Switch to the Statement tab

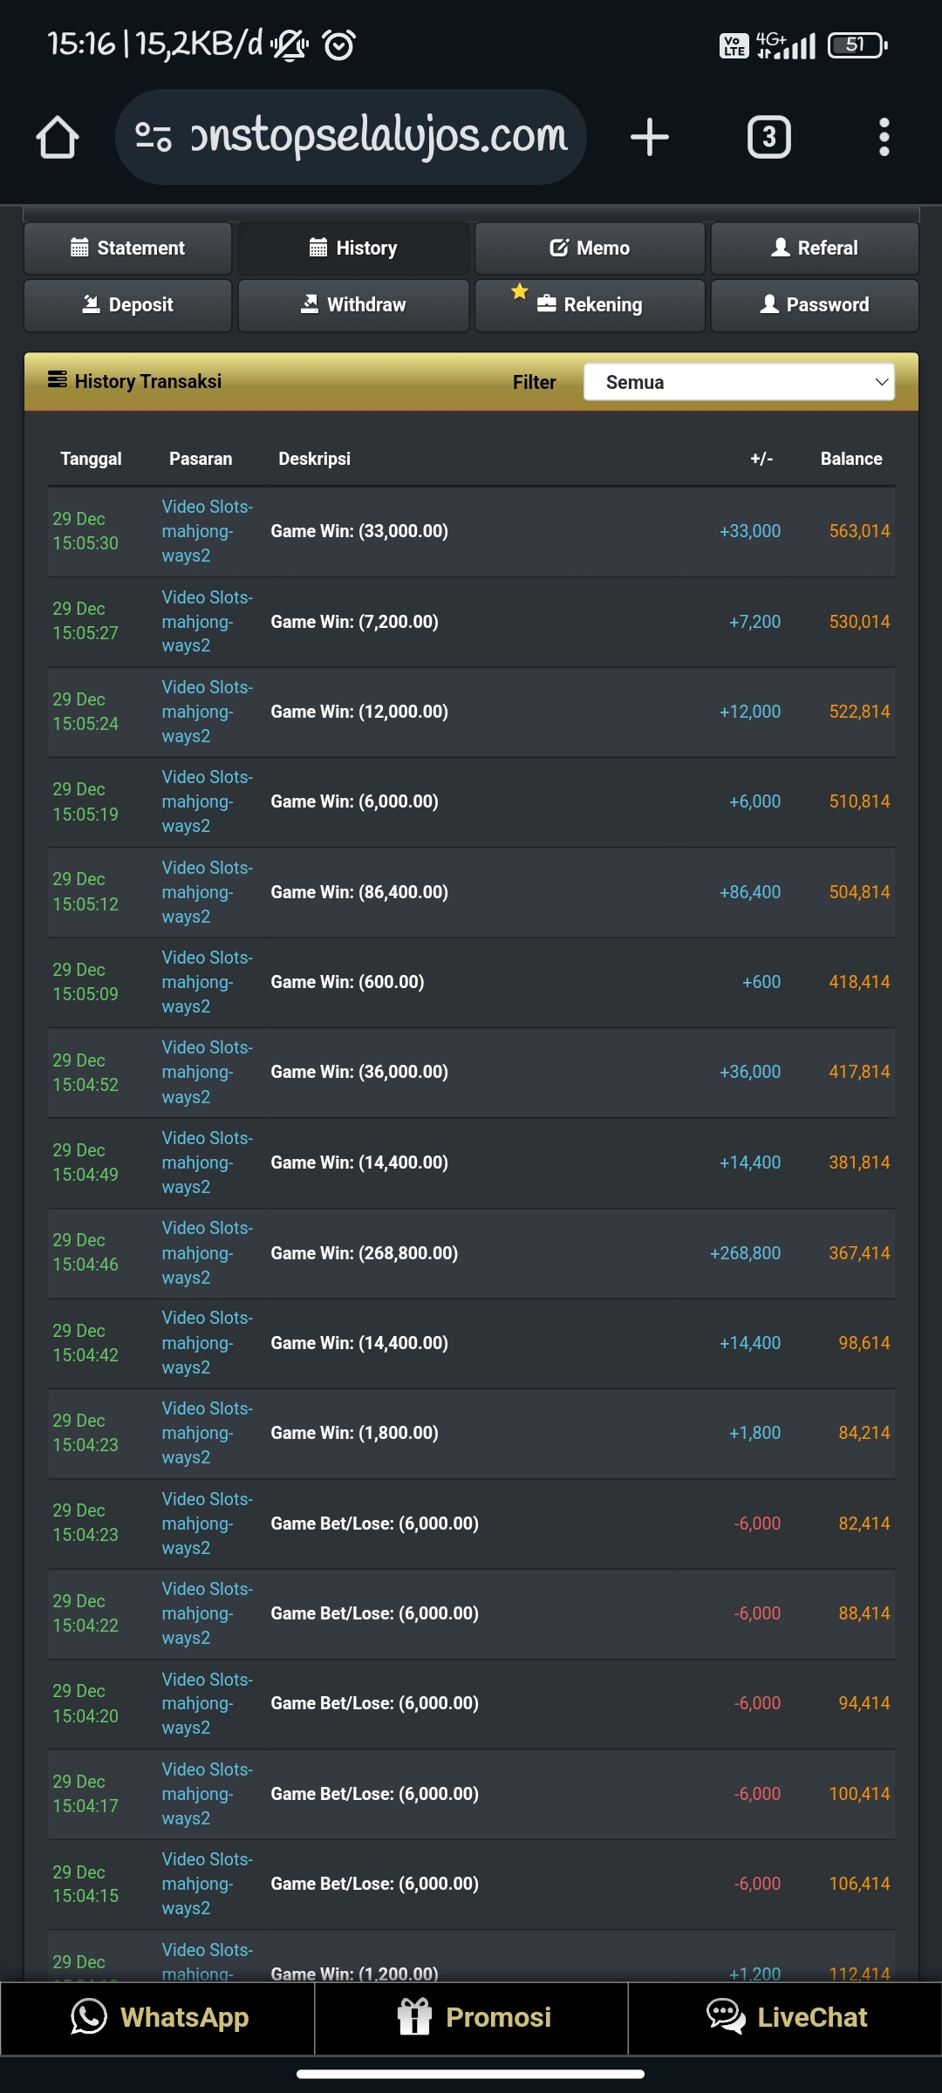coord(128,249)
